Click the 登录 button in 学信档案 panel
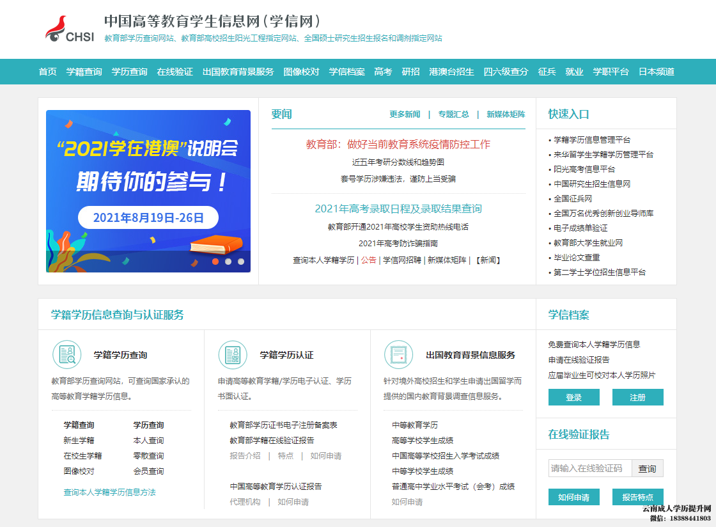The height and width of the screenshot is (527, 716). (573, 397)
